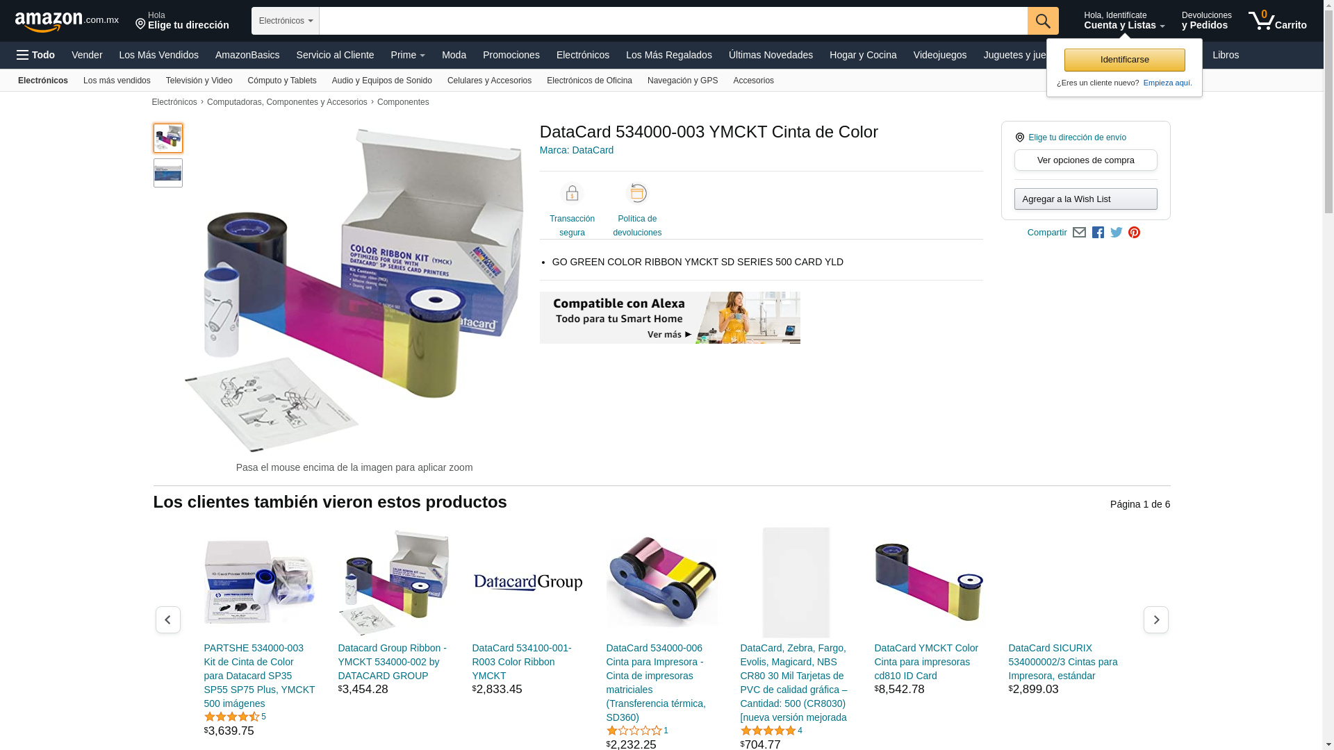Click Ver opciones de compra button
1334x750 pixels.
[1085, 160]
